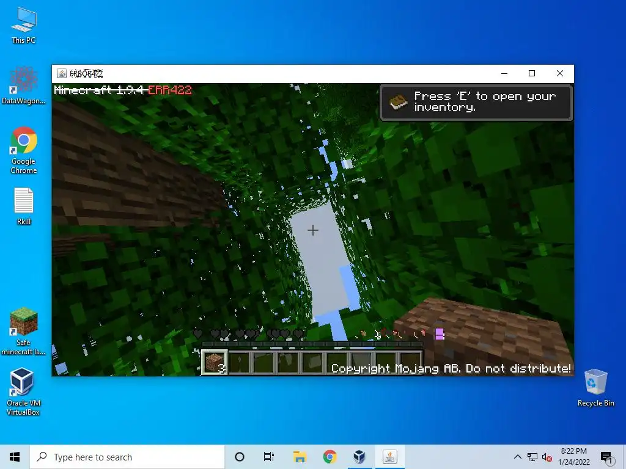Open the clock showing 8:22 PM
Screen dimensions: 626x469
click(573, 457)
